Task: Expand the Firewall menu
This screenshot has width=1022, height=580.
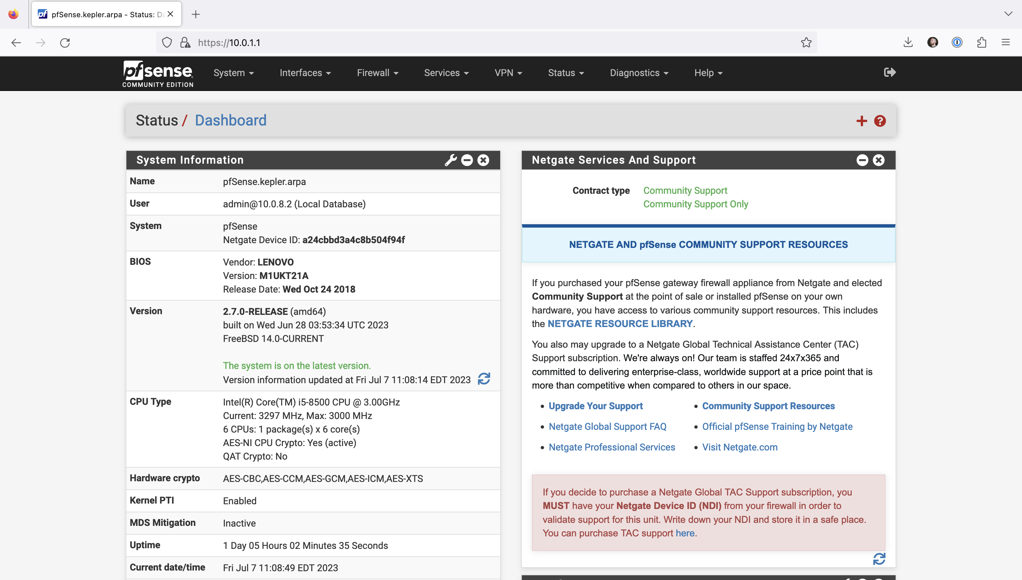Action: [x=377, y=73]
